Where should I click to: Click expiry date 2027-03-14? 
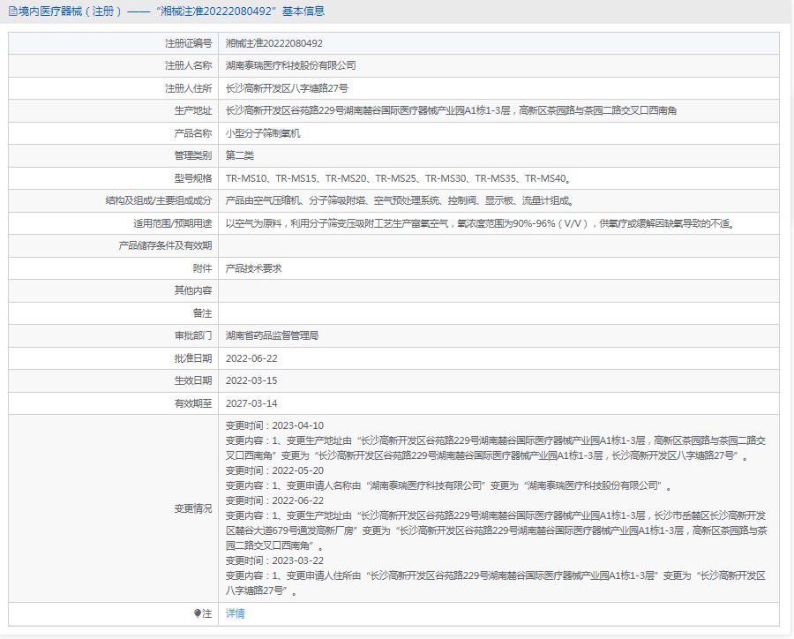251,403
